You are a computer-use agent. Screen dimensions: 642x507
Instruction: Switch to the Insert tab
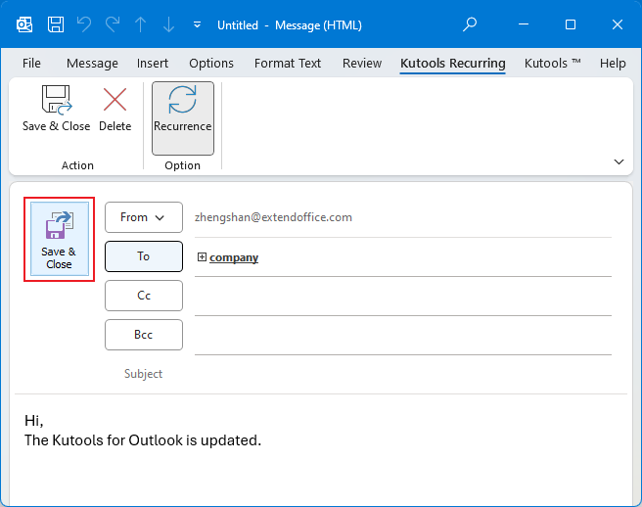pyautogui.click(x=153, y=63)
